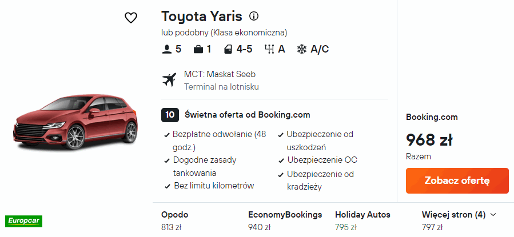514x237 pixels.
Task: Click the airplane airport pickup icon
Action: click(x=170, y=80)
